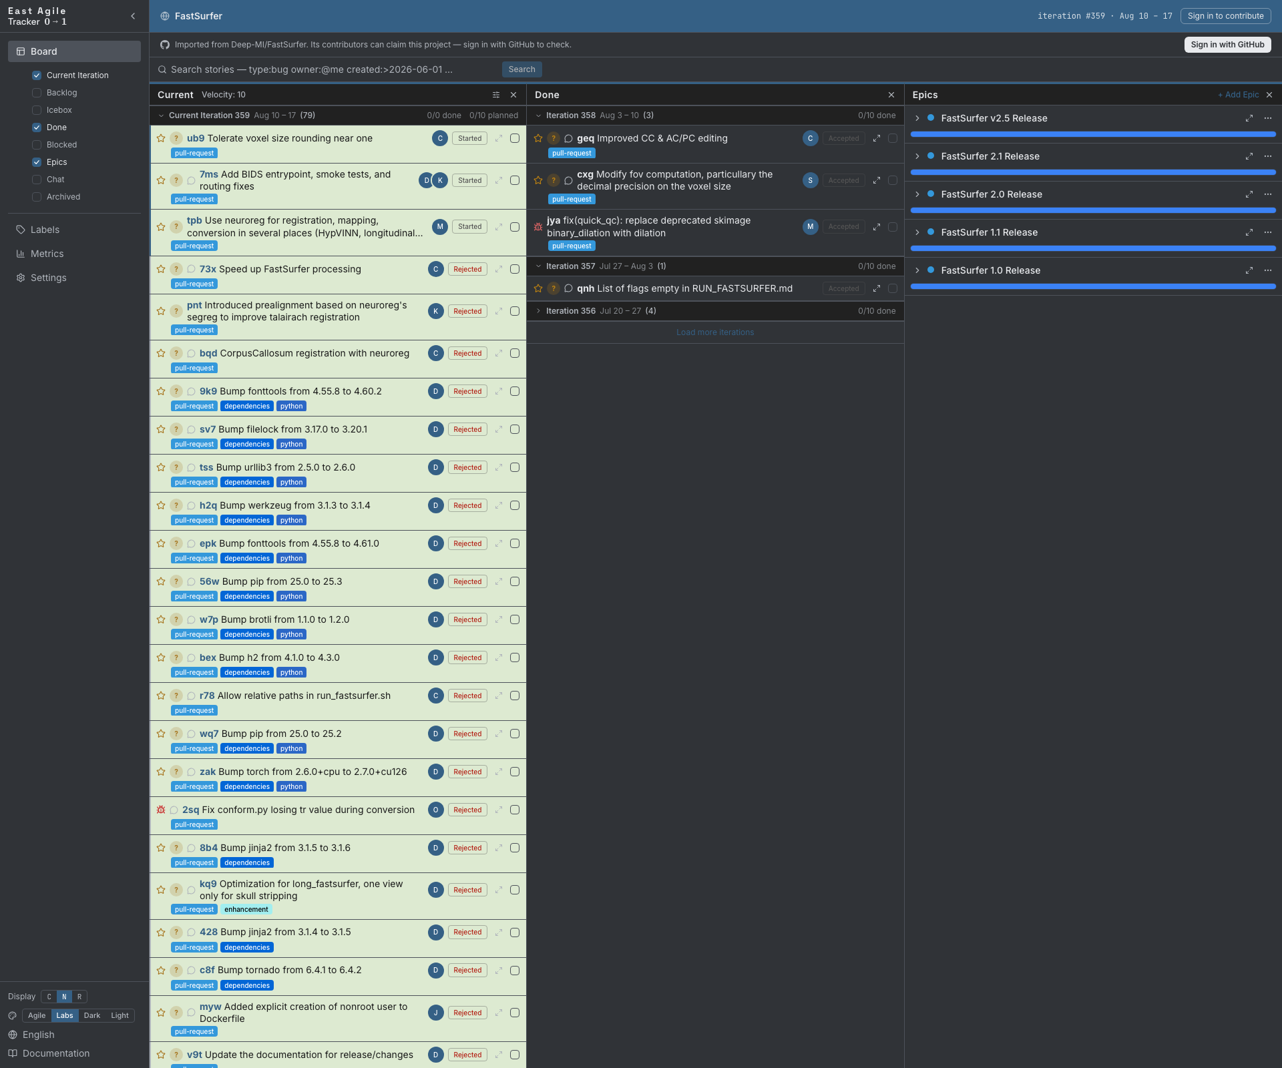
Task: Collapse Current Iteration 359 group
Action: point(161,115)
